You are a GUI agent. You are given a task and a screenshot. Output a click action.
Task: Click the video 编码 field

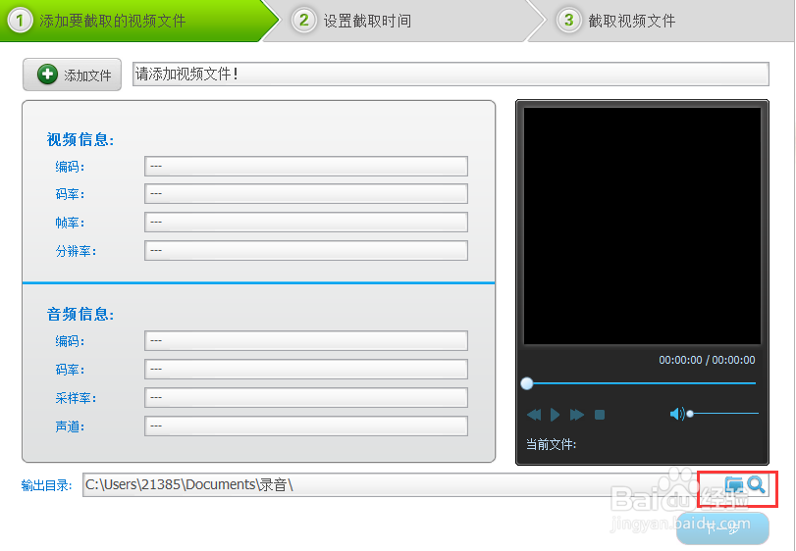click(306, 167)
